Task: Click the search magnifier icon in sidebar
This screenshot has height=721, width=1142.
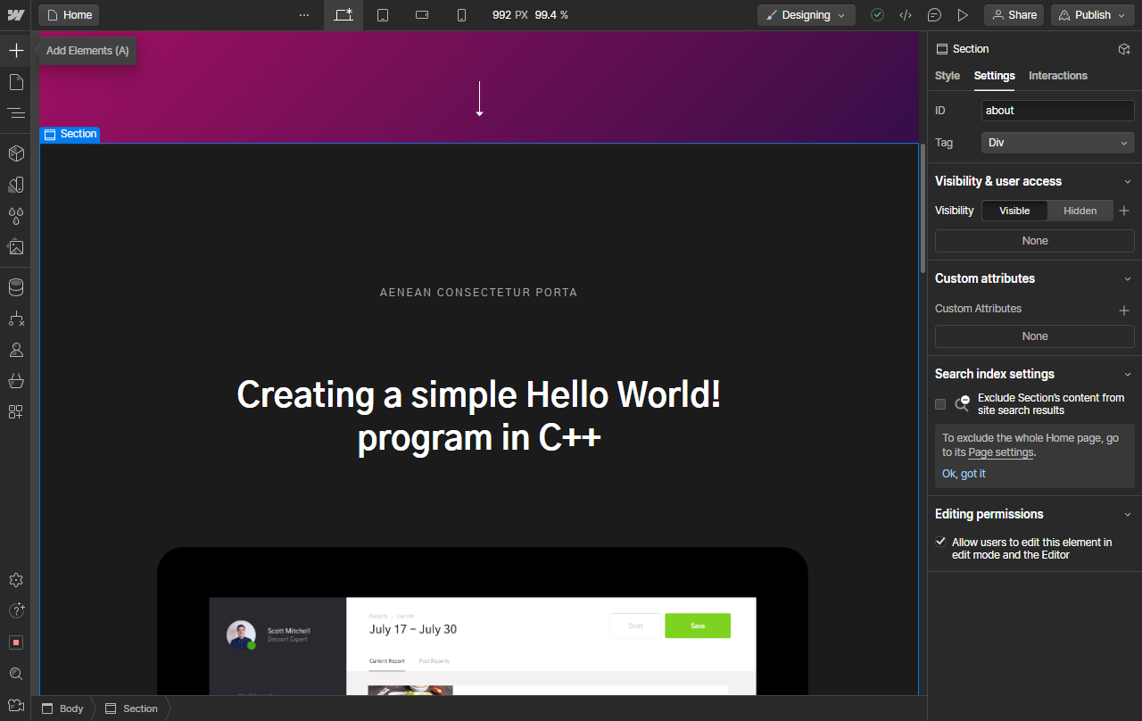Action: pos(16,674)
